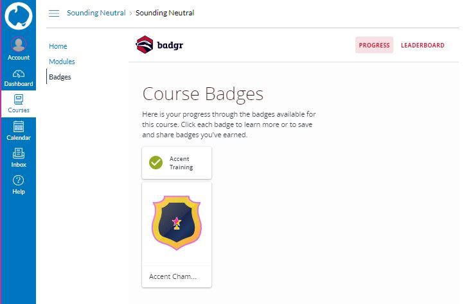The image size is (464, 304).
Task: Switch to the Leaderboard tab
Action: click(x=422, y=46)
